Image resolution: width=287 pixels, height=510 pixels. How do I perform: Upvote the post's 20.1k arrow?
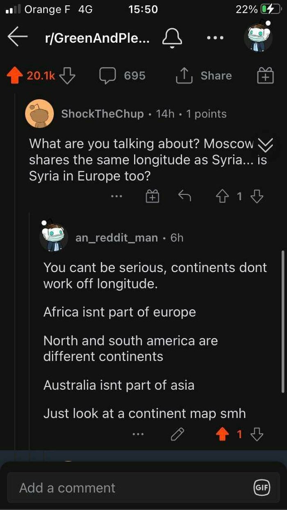click(16, 75)
